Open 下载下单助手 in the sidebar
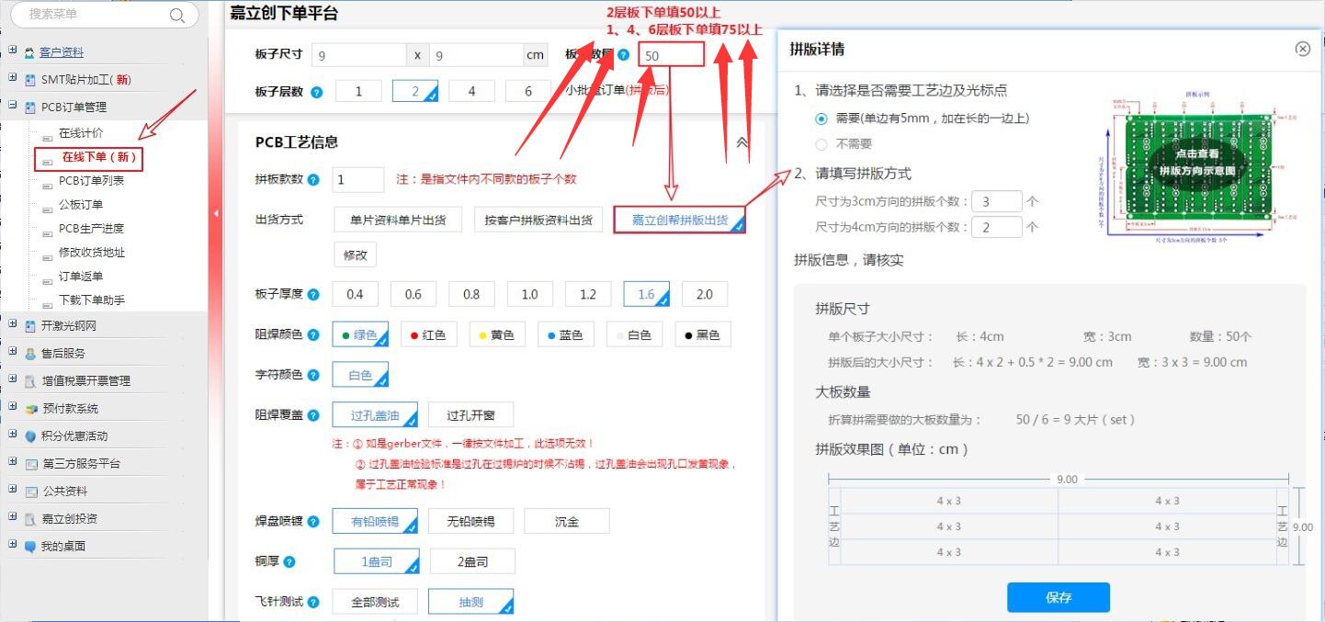This screenshot has width=1325, height=622. (x=92, y=300)
